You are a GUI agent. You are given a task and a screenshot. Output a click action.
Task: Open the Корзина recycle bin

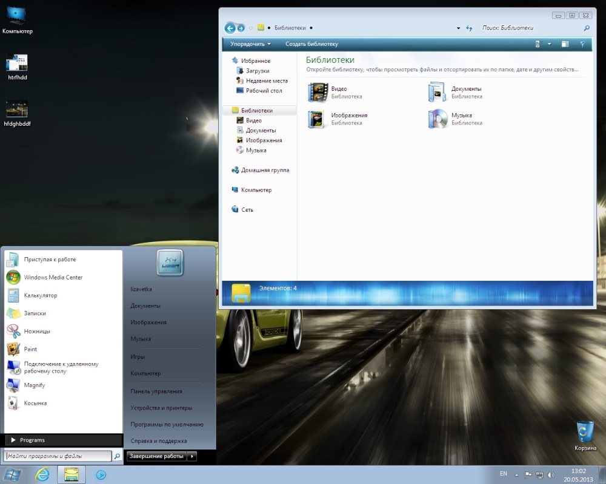pos(585,433)
